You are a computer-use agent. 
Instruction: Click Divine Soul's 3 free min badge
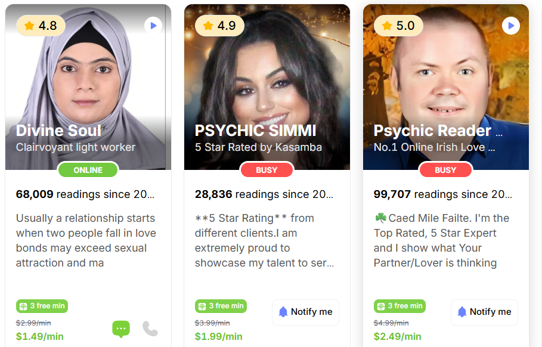[x=42, y=306]
